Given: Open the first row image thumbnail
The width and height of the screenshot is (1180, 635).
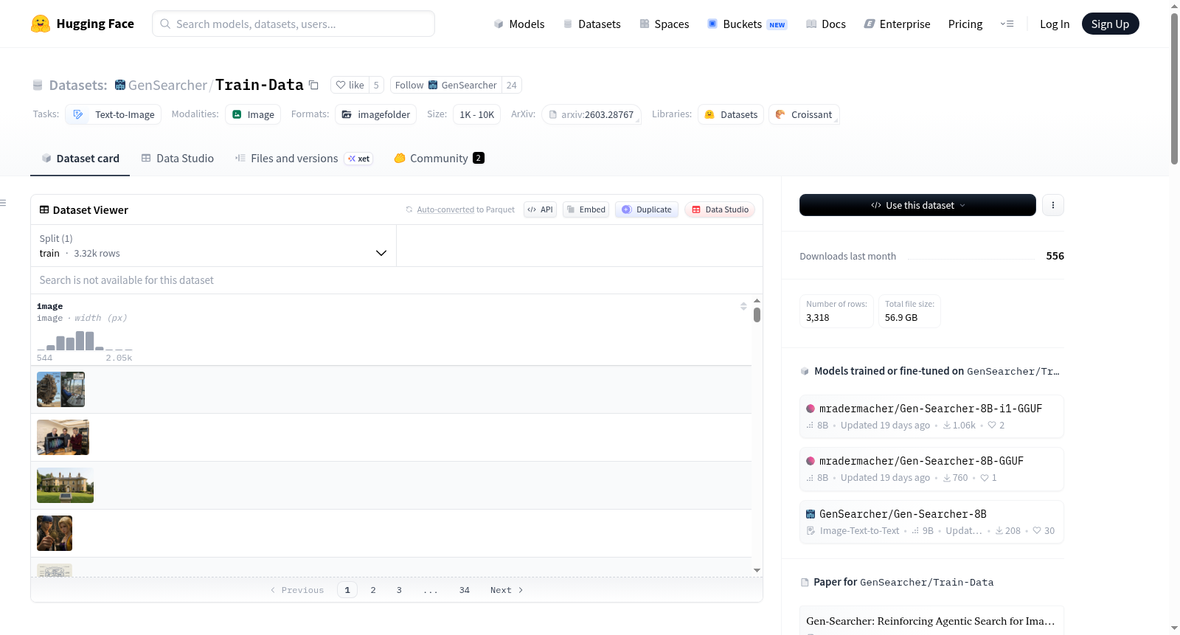Looking at the screenshot, I should click(x=60, y=389).
